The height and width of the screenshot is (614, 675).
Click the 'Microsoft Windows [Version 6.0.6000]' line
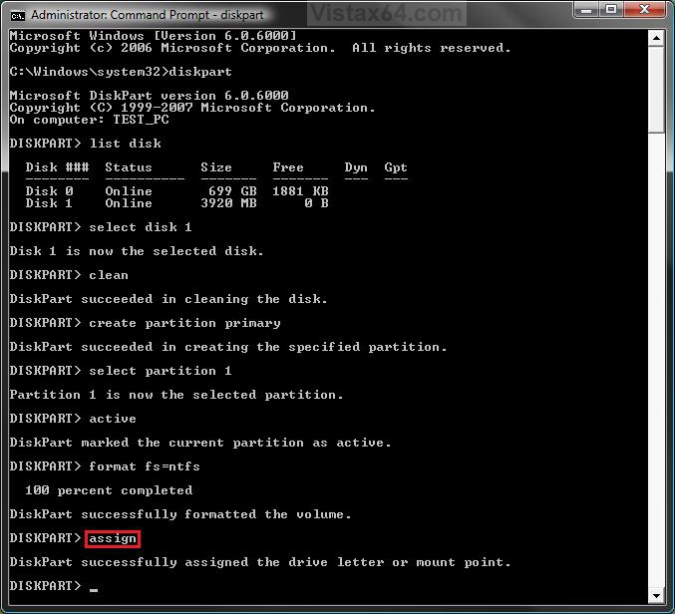154,36
